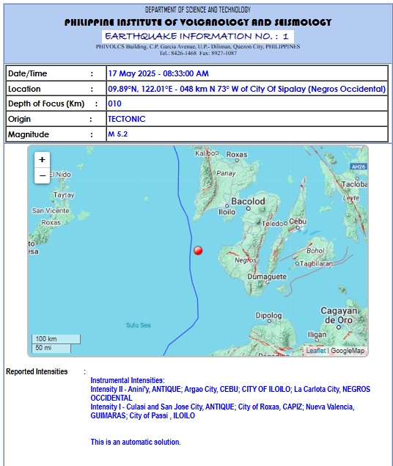Click the Magnitude row label

[28, 134]
